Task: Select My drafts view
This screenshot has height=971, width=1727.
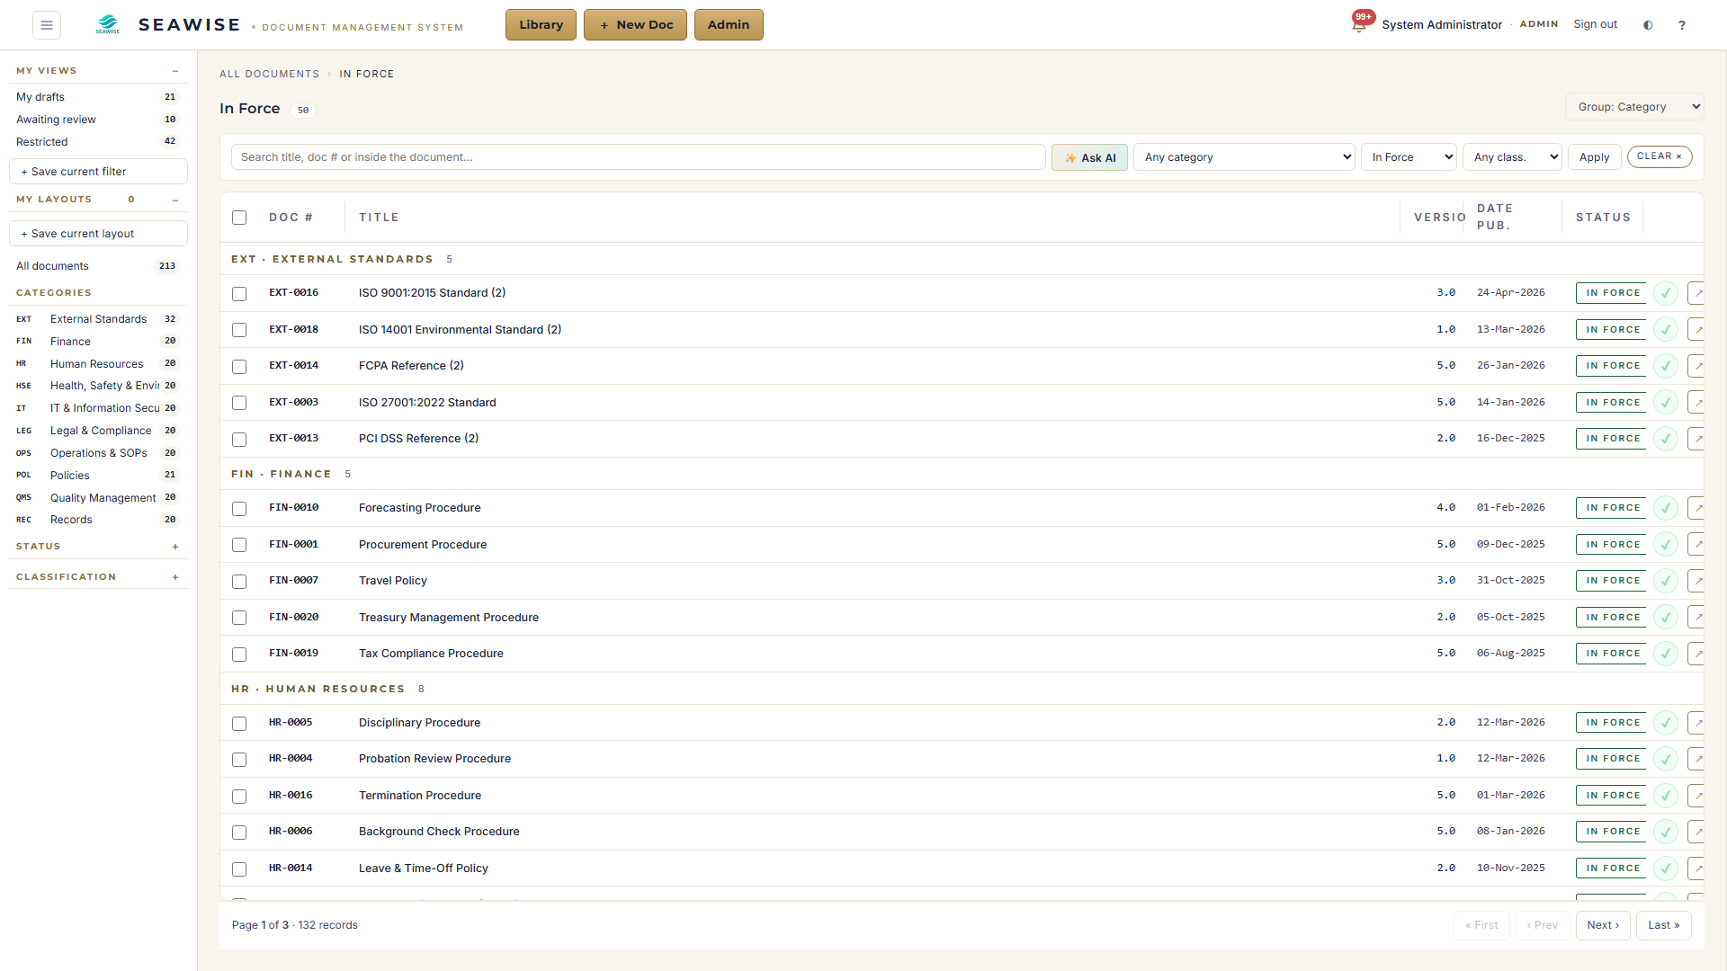Action: [x=97, y=97]
